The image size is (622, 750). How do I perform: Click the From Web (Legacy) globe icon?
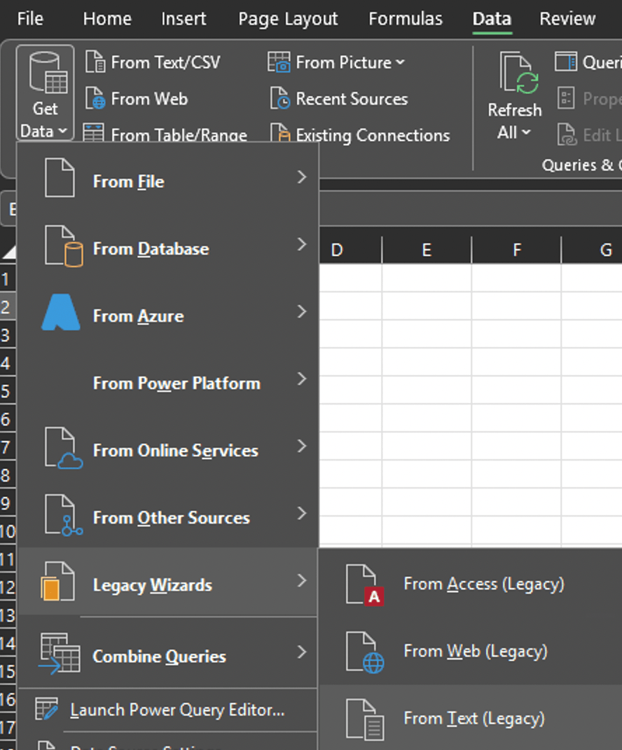click(365, 653)
